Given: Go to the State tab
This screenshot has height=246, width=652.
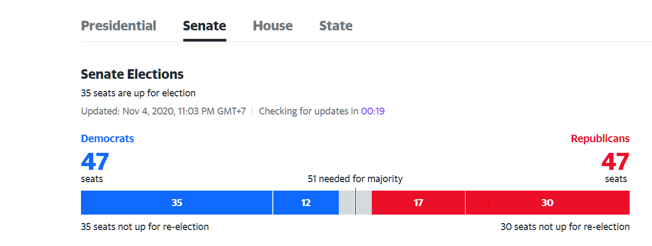Looking at the screenshot, I should point(336,26).
